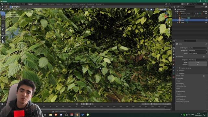The width and height of the screenshot is (208, 117).
Task: Select the Annotate tool
Action: (x=3, y=38)
